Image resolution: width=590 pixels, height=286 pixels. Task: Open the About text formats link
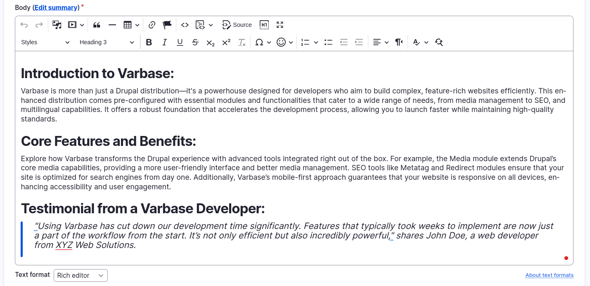[549, 275]
